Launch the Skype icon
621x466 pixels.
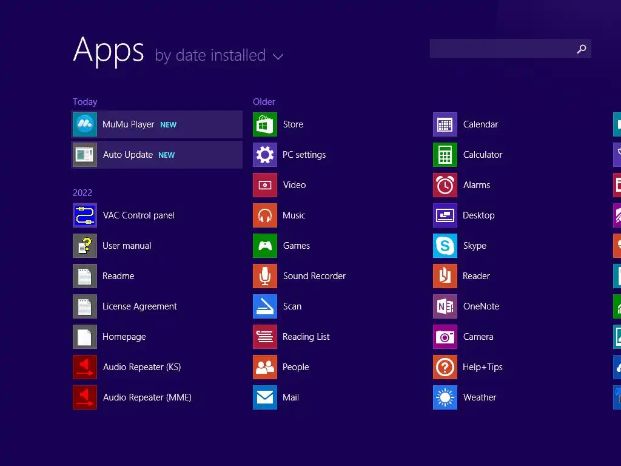(x=445, y=246)
